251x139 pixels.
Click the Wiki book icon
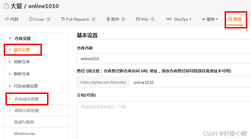(138, 19)
